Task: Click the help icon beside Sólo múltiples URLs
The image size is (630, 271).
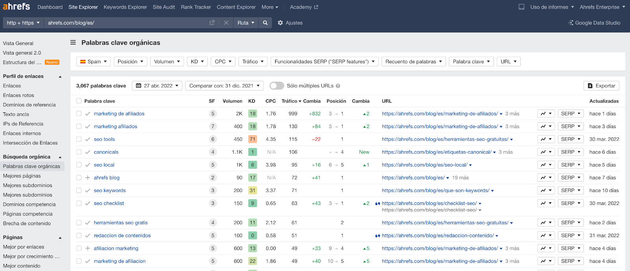Action: [x=338, y=86]
